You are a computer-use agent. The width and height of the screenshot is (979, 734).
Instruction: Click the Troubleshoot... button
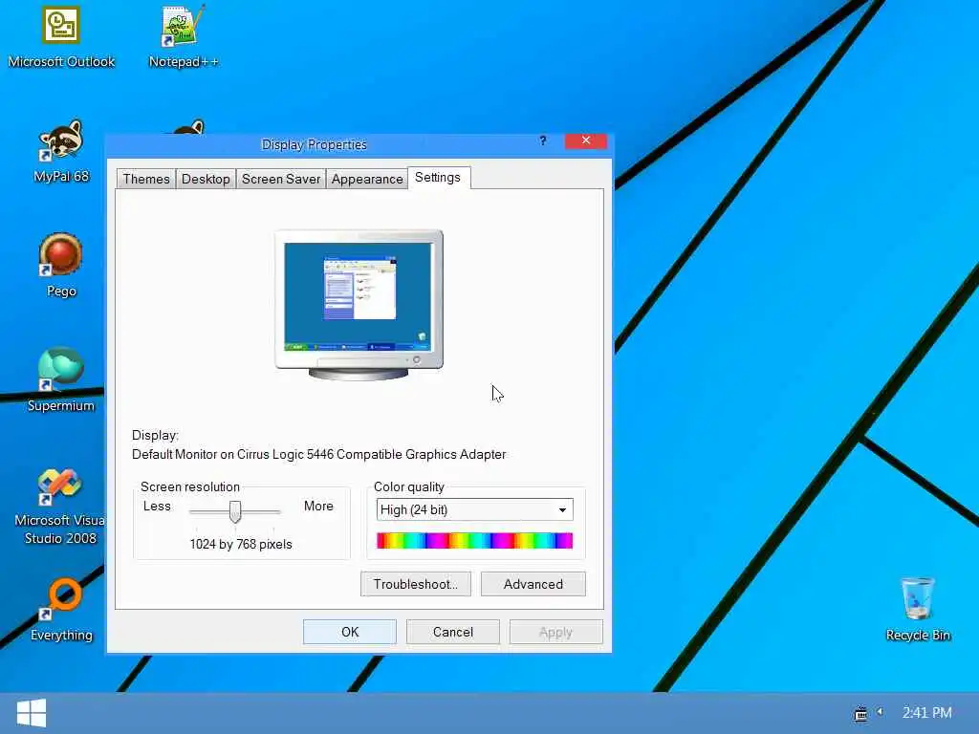tap(415, 584)
